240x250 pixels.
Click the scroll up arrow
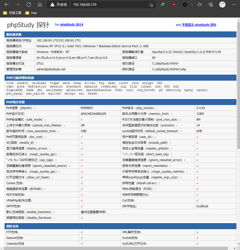238,19
